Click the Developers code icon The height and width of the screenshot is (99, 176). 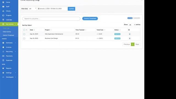[x=3, y=77]
